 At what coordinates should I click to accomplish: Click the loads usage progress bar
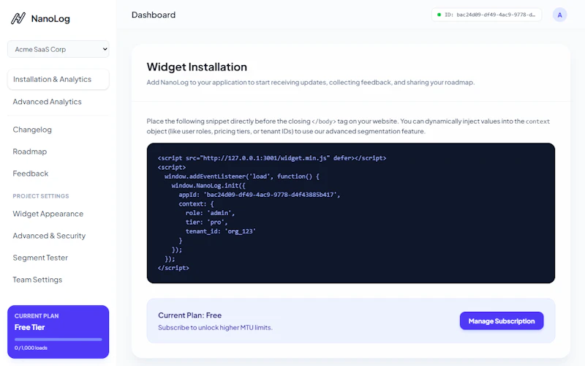click(58, 340)
